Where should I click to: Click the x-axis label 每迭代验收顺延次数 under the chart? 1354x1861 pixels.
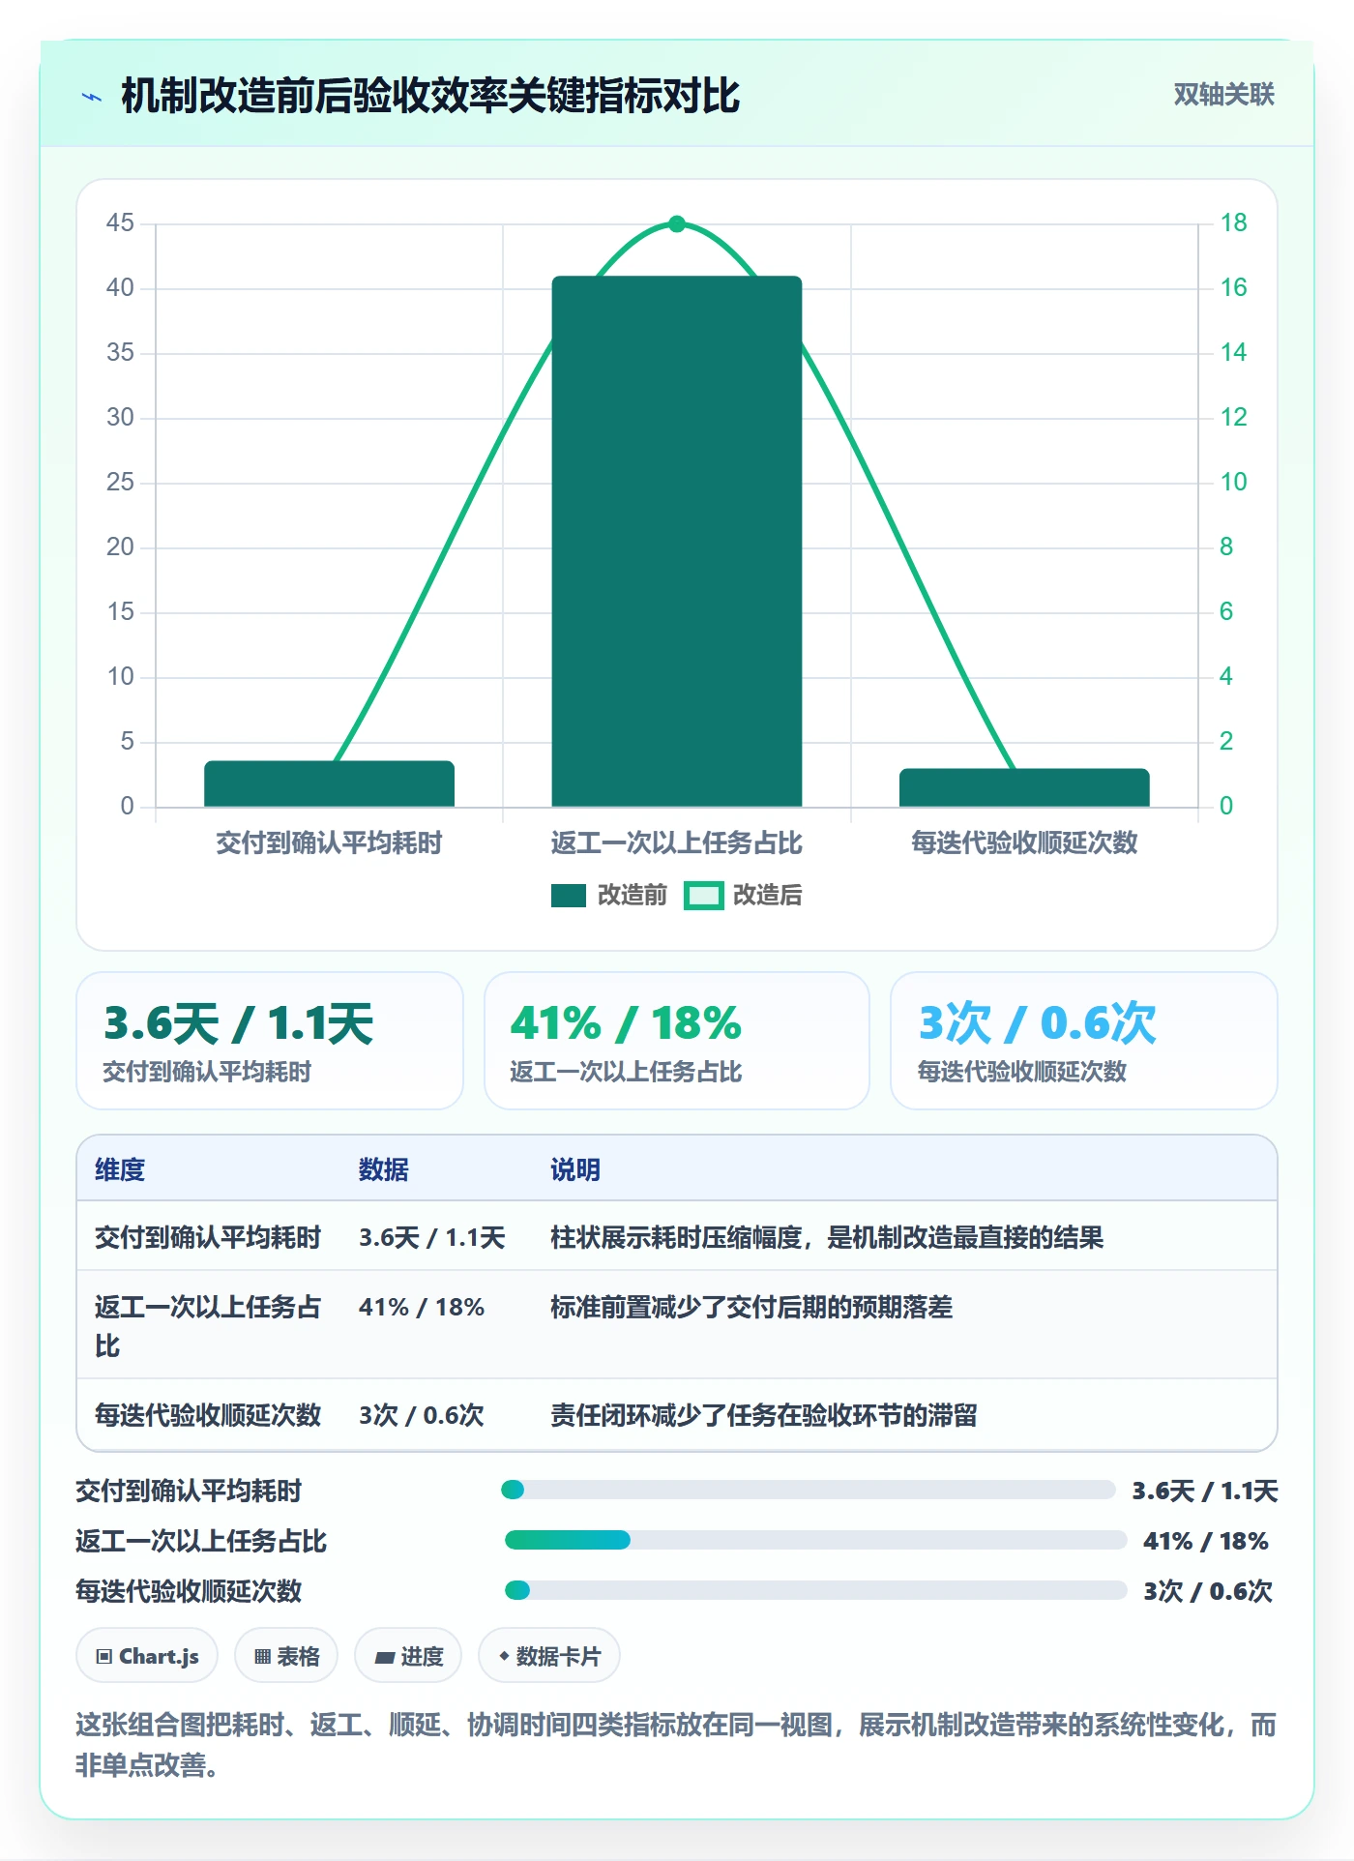(x=1024, y=843)
